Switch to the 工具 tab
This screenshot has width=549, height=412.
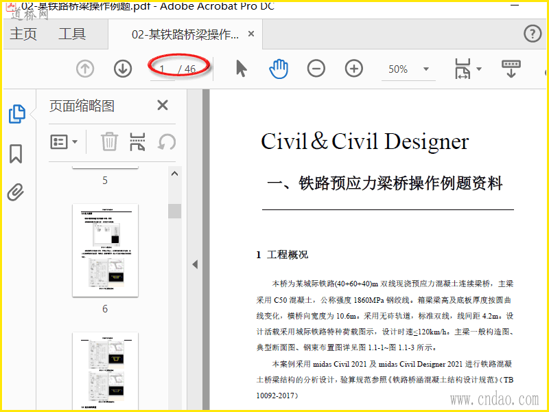[x=72, y=34]
